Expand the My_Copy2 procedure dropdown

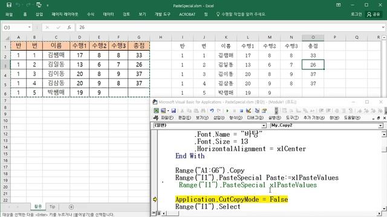click(x=380, y=125)
